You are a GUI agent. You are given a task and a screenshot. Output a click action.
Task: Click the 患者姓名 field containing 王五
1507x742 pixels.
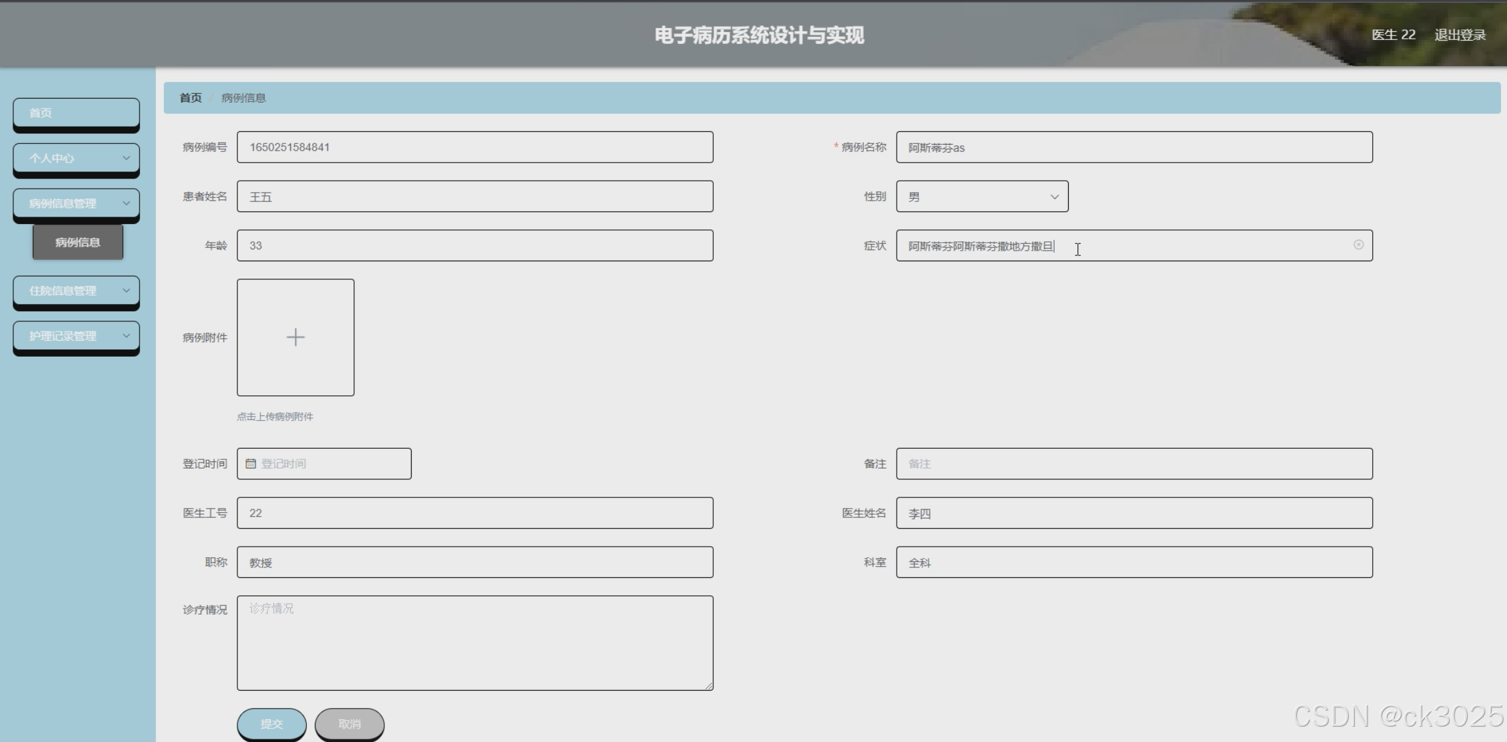[475, 197]
